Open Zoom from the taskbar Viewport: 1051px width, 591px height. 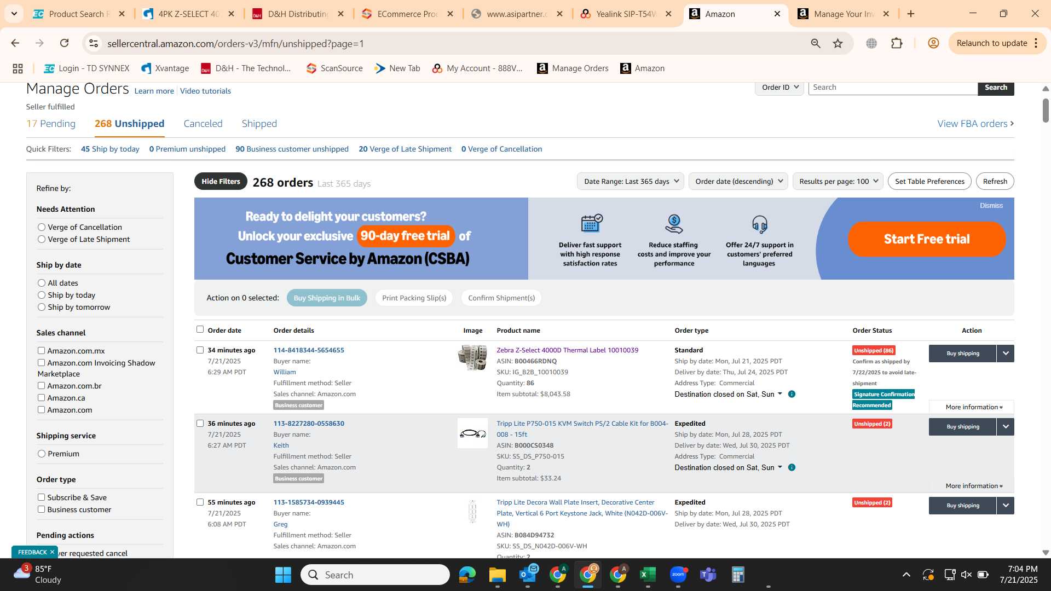coord(678,575)
